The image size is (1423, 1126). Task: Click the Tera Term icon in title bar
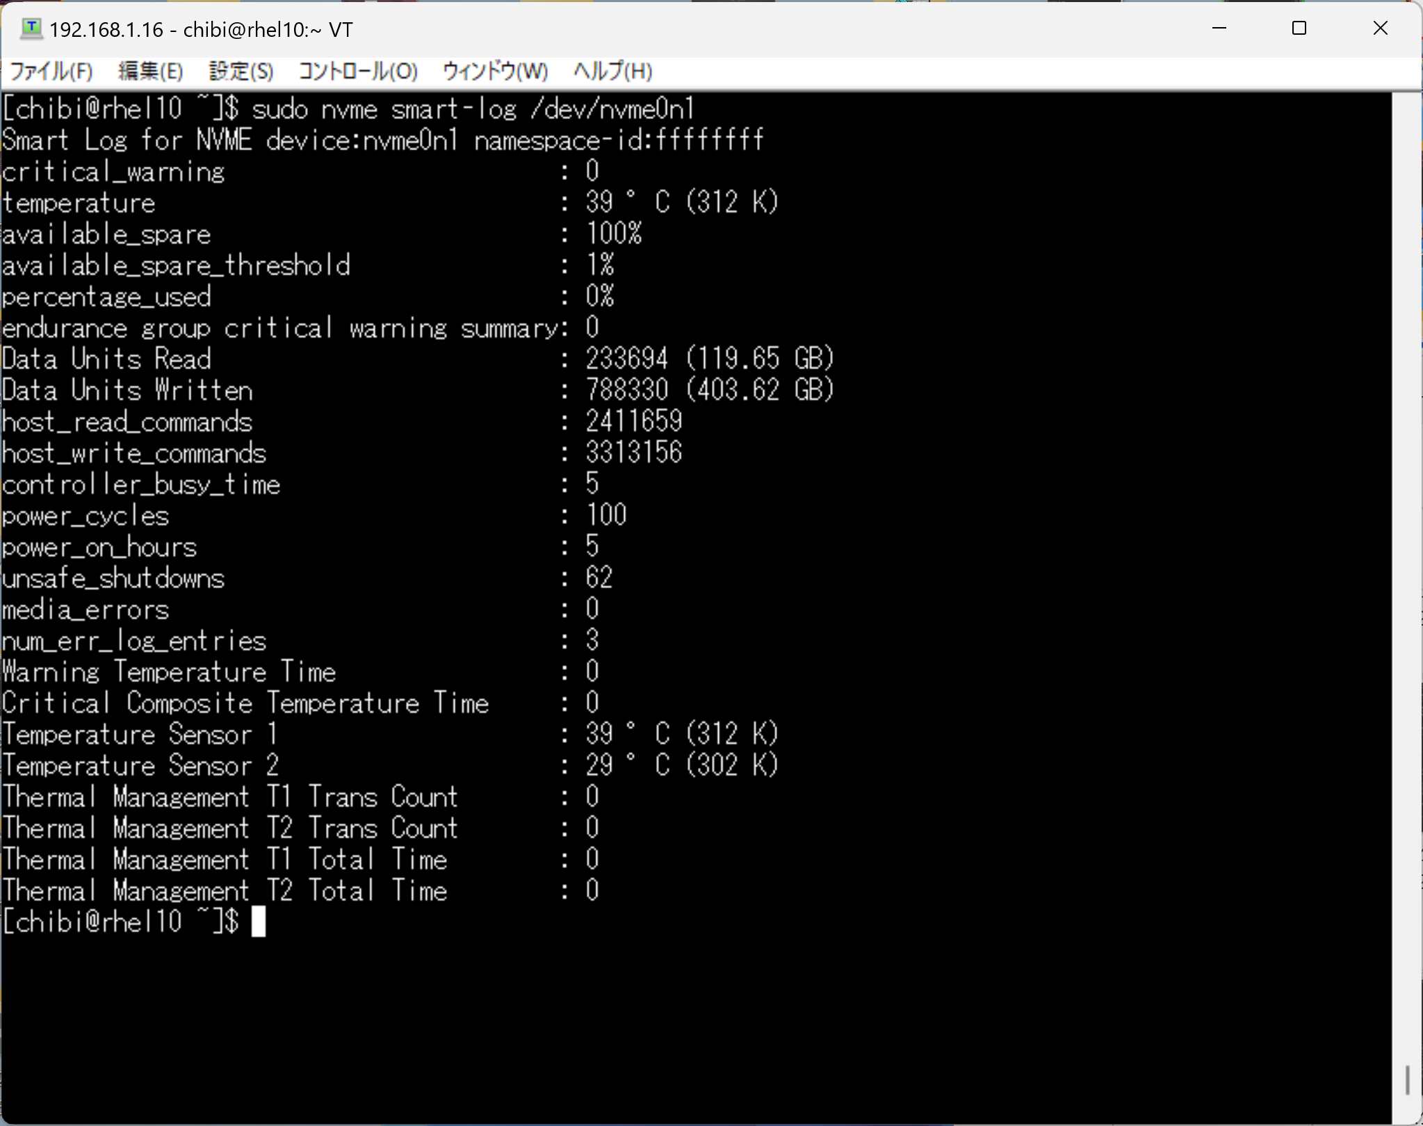point(31,28)
